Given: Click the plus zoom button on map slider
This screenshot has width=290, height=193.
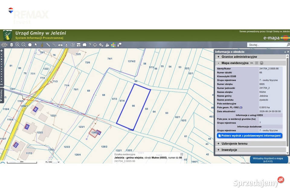Looking at the screenshot, I should point(2,51).
